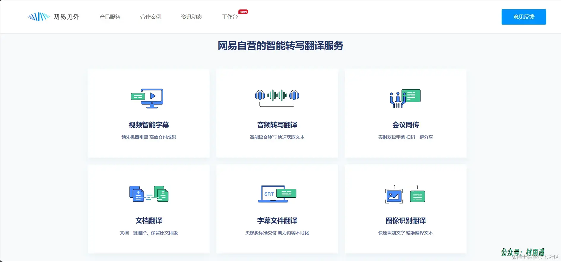Open the 音频转写翻译 service title
The image size is (561, 262).
277,125
